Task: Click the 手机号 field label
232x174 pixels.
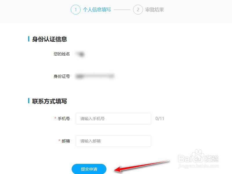Action: tap(64, 119)
